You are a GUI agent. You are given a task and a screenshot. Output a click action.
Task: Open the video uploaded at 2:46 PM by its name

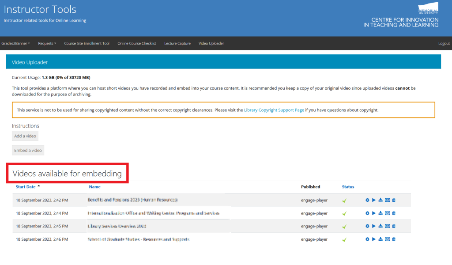(138, 239)
